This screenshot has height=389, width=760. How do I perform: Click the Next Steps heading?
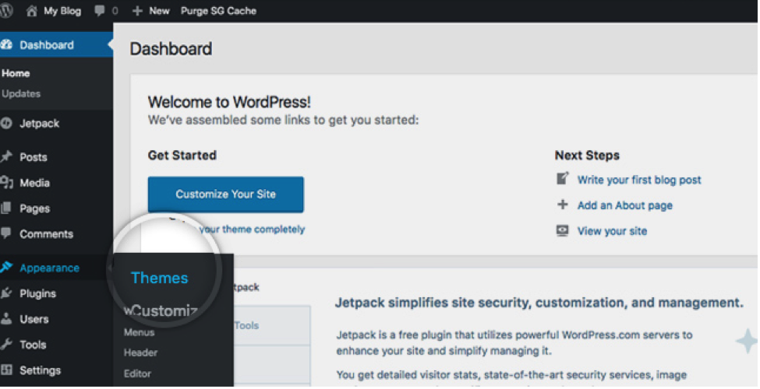coord(587,156)
